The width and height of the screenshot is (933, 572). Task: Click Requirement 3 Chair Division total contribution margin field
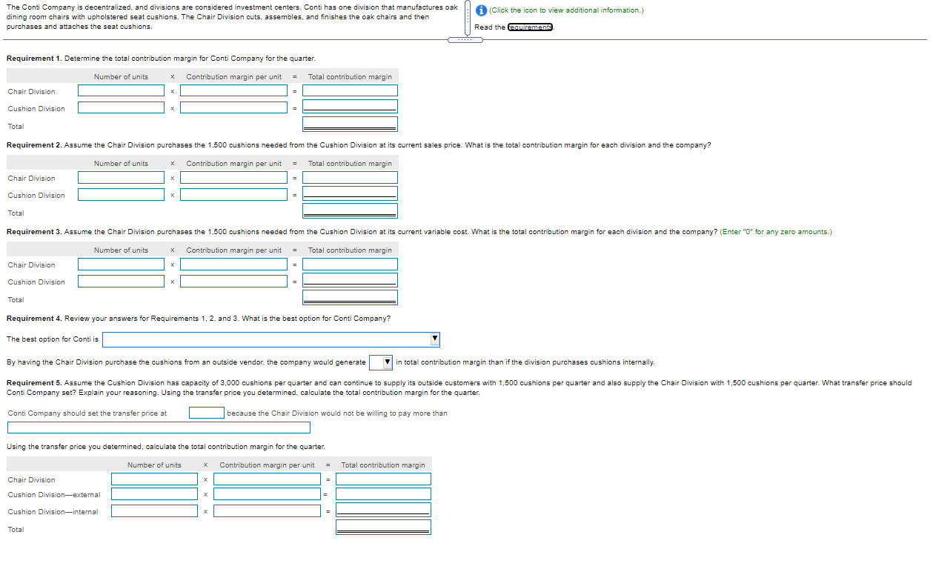click(x=350, y=265)
